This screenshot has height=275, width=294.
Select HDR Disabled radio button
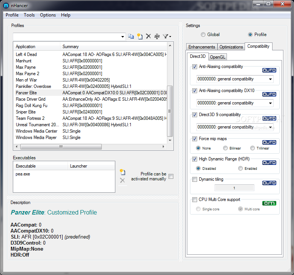click(x=198, y=169)
